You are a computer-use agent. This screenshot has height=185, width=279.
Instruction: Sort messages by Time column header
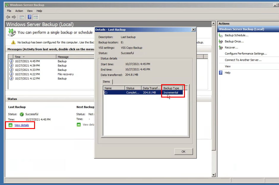pyautogui.click(x=35, y=57)
